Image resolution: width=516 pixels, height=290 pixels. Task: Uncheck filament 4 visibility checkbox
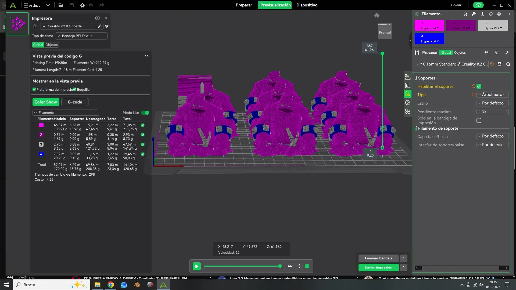point(143,154)
